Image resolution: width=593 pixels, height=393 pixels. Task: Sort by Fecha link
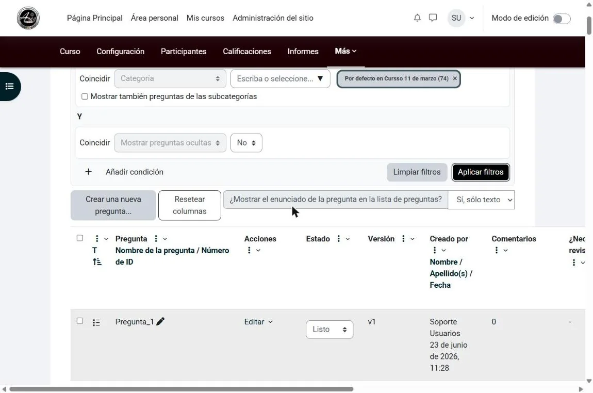[440, 285]
